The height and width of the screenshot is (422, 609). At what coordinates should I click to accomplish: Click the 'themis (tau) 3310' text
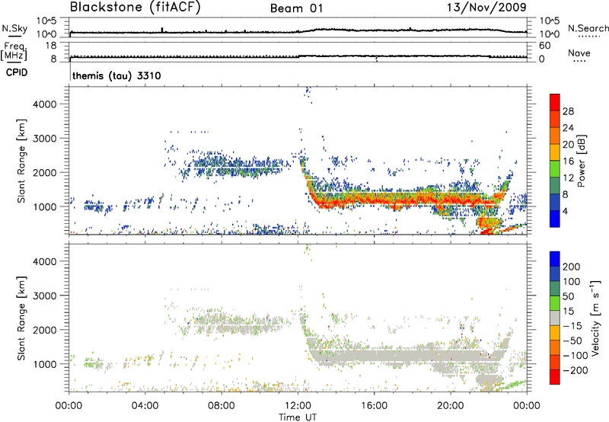tap(116, 75)
